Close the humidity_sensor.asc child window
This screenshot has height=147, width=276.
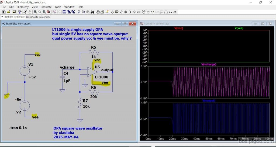coord(132,24)
